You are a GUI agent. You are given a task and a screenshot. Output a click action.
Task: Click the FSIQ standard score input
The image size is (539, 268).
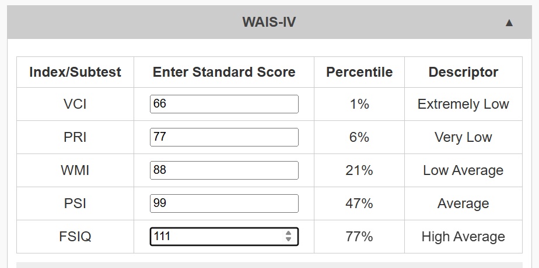[216, 237]
